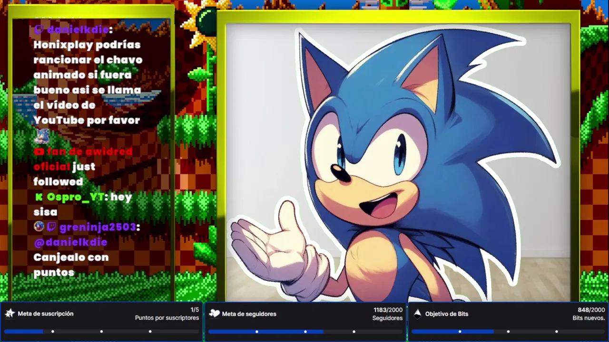This screenshot has height=342, width=609.
Task: Click the Kick icon before Ospro_YT
Action: coord(39,197)
